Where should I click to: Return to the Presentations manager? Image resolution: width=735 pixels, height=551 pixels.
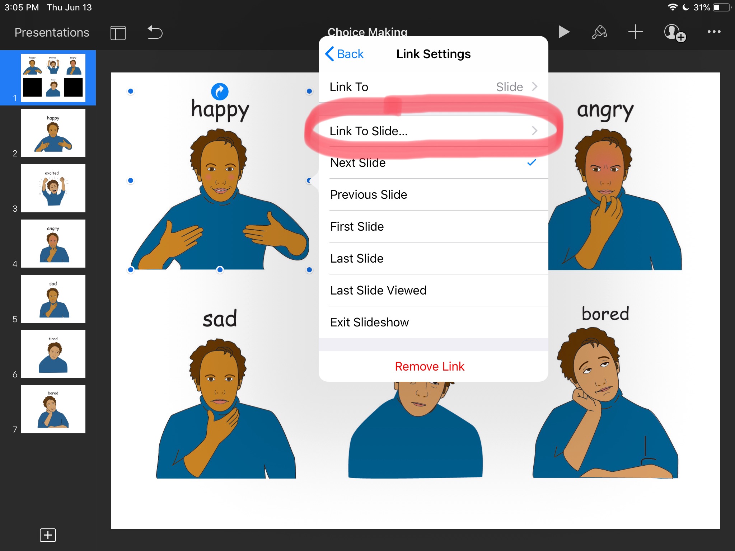pyautogui.click(x=52, y=33)
